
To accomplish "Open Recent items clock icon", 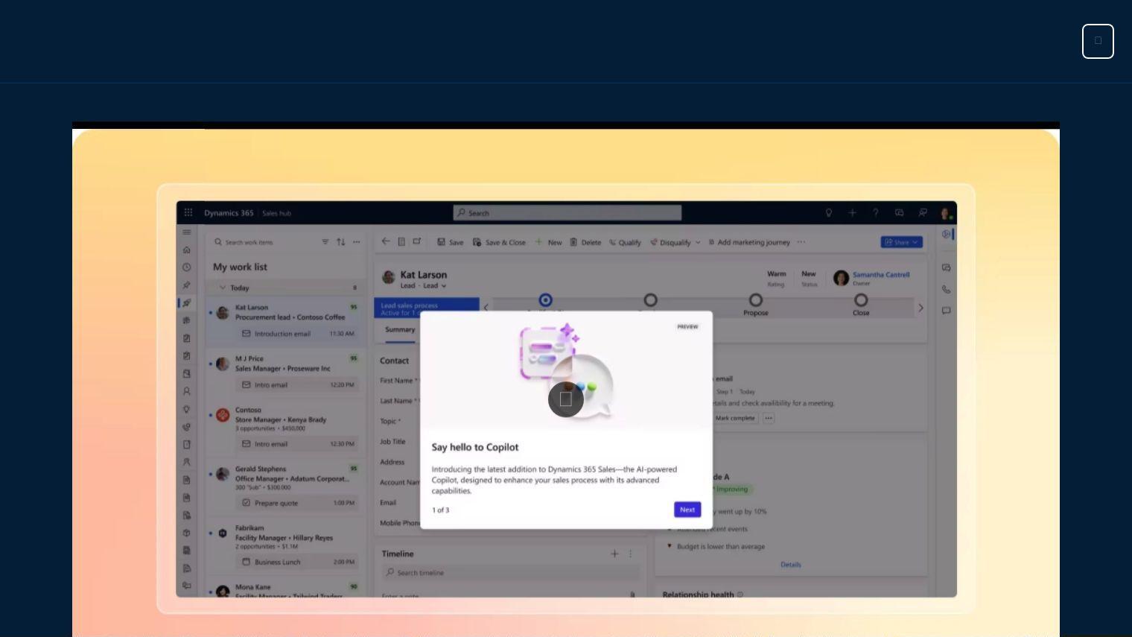I will (x=187, y=267).
